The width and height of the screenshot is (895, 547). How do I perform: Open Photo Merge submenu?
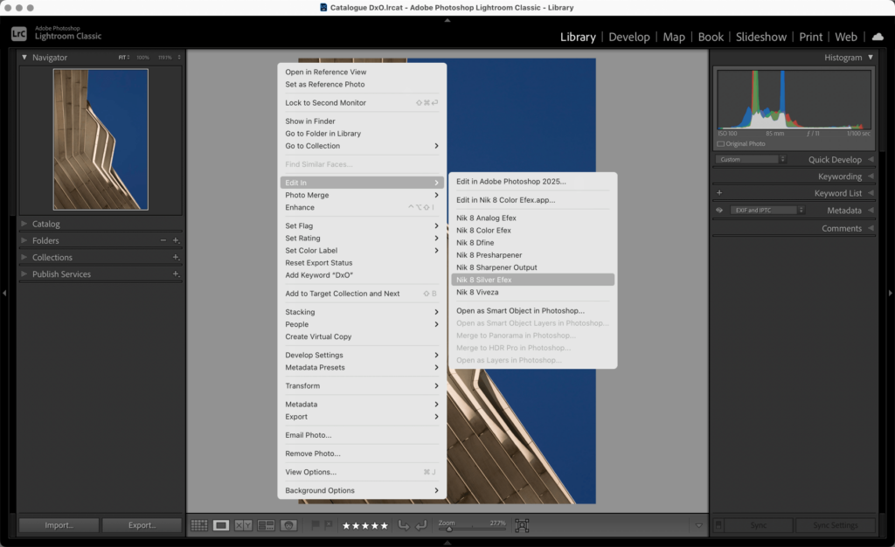click(x=362, y=195)
